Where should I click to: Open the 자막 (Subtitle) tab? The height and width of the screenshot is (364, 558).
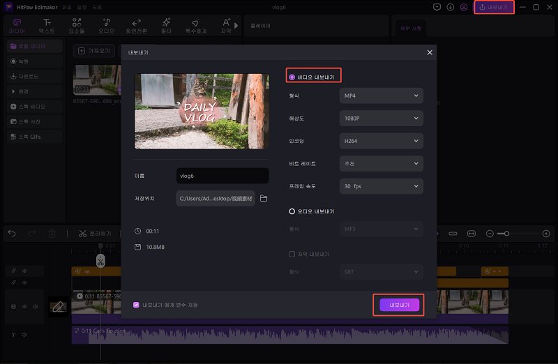tap(226, 26)
